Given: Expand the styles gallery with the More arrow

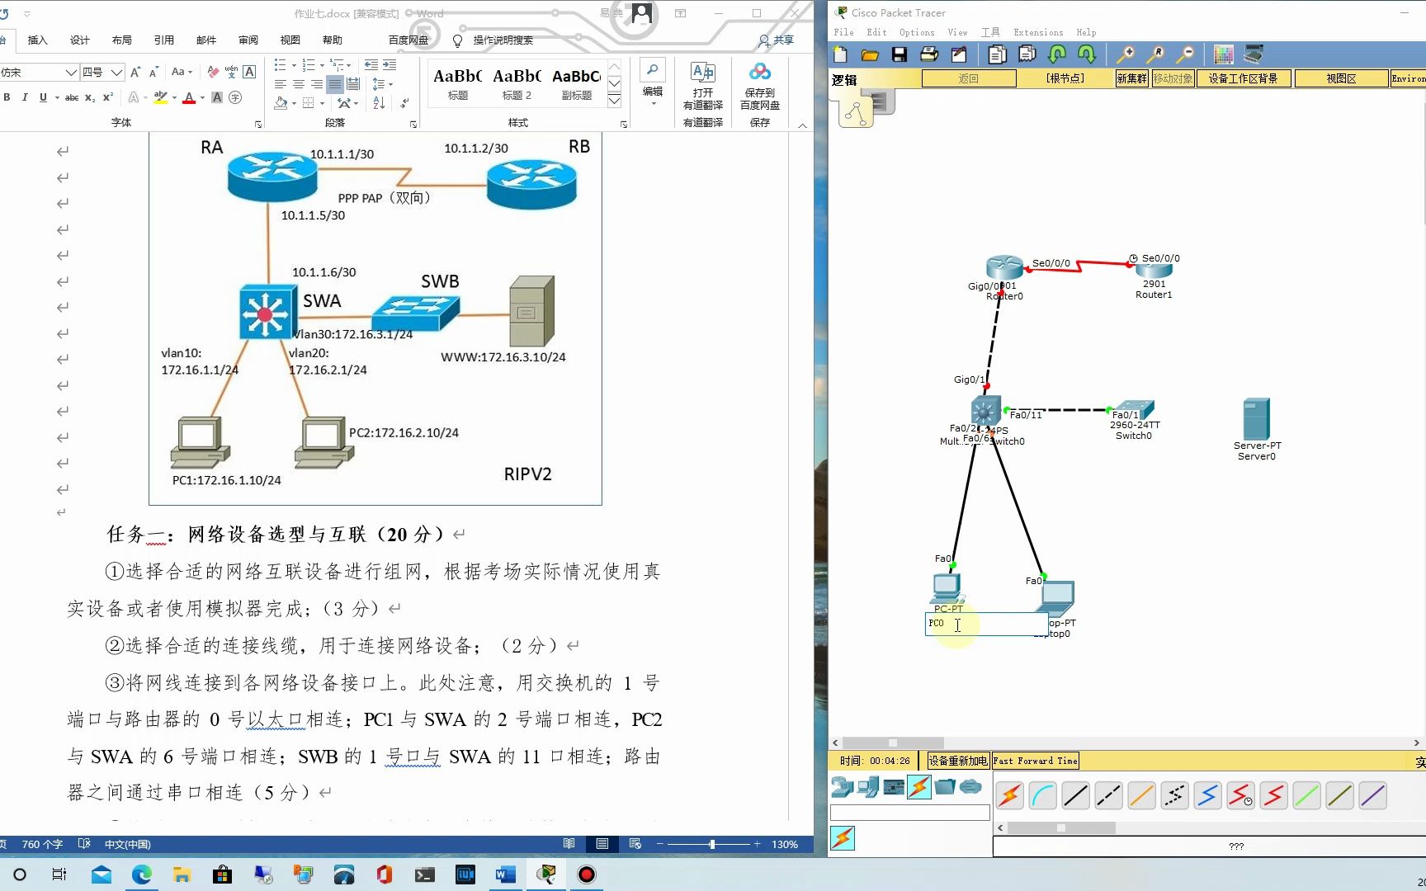Looking at the screenshot, I should (x=614, y=100).
